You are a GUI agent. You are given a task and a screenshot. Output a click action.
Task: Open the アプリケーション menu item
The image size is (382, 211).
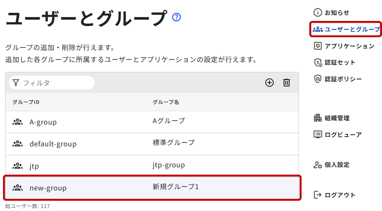click(x=349, y=46)
